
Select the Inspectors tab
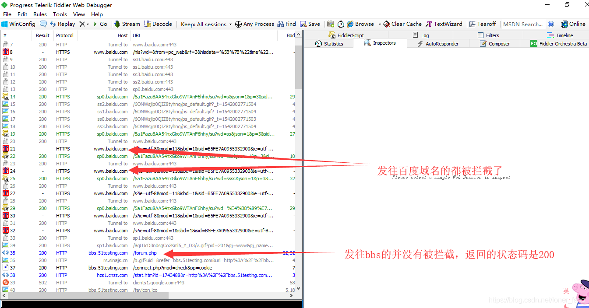click(x=380, y=43)
